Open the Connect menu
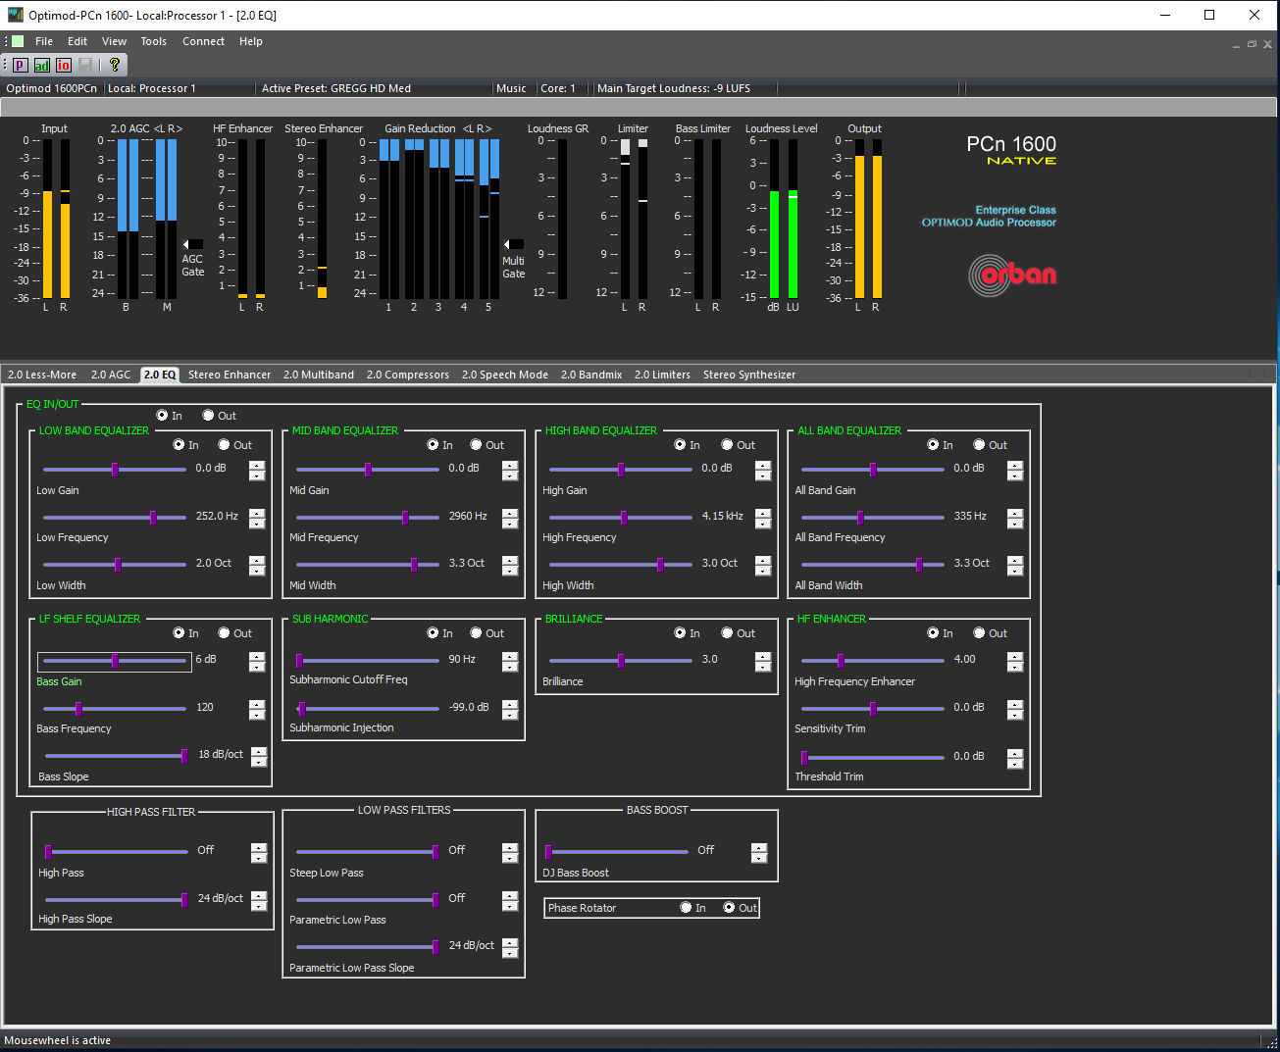The image size is (1280, 1052). pos(203,41)
